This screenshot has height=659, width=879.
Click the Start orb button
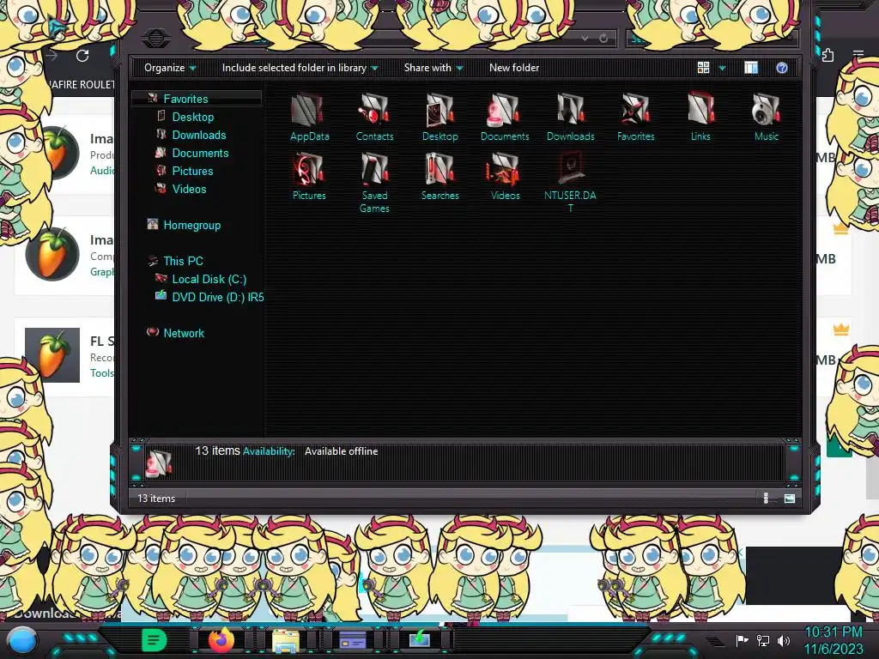(21, 642)
